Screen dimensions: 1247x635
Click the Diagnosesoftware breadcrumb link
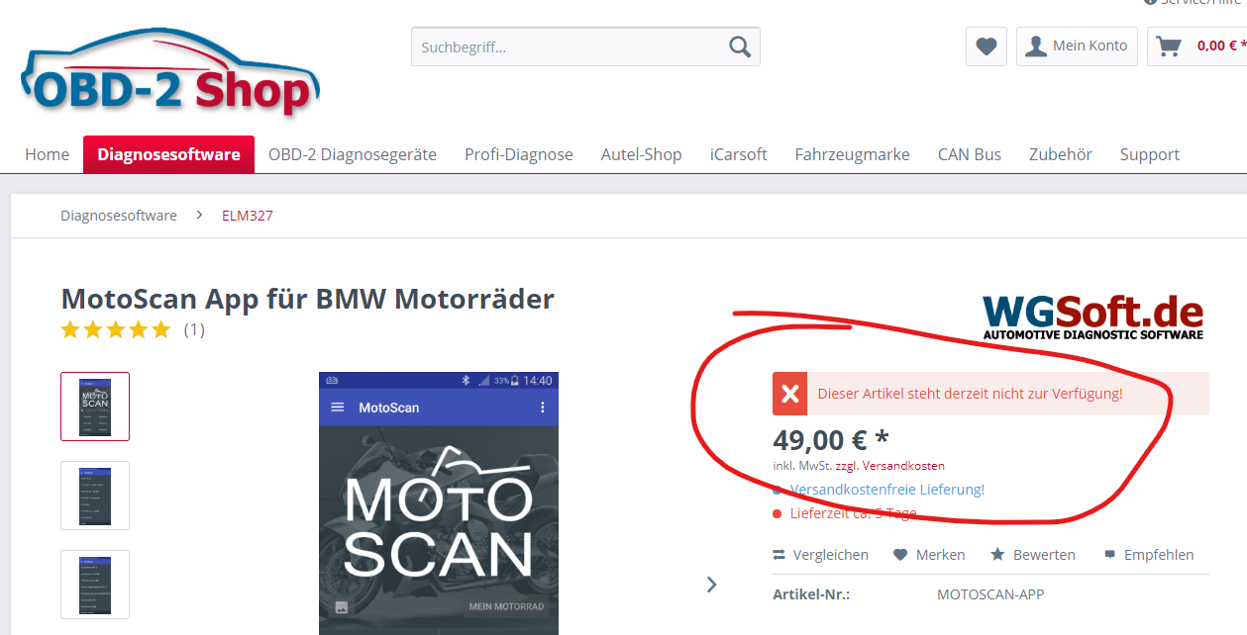point(119,216)
